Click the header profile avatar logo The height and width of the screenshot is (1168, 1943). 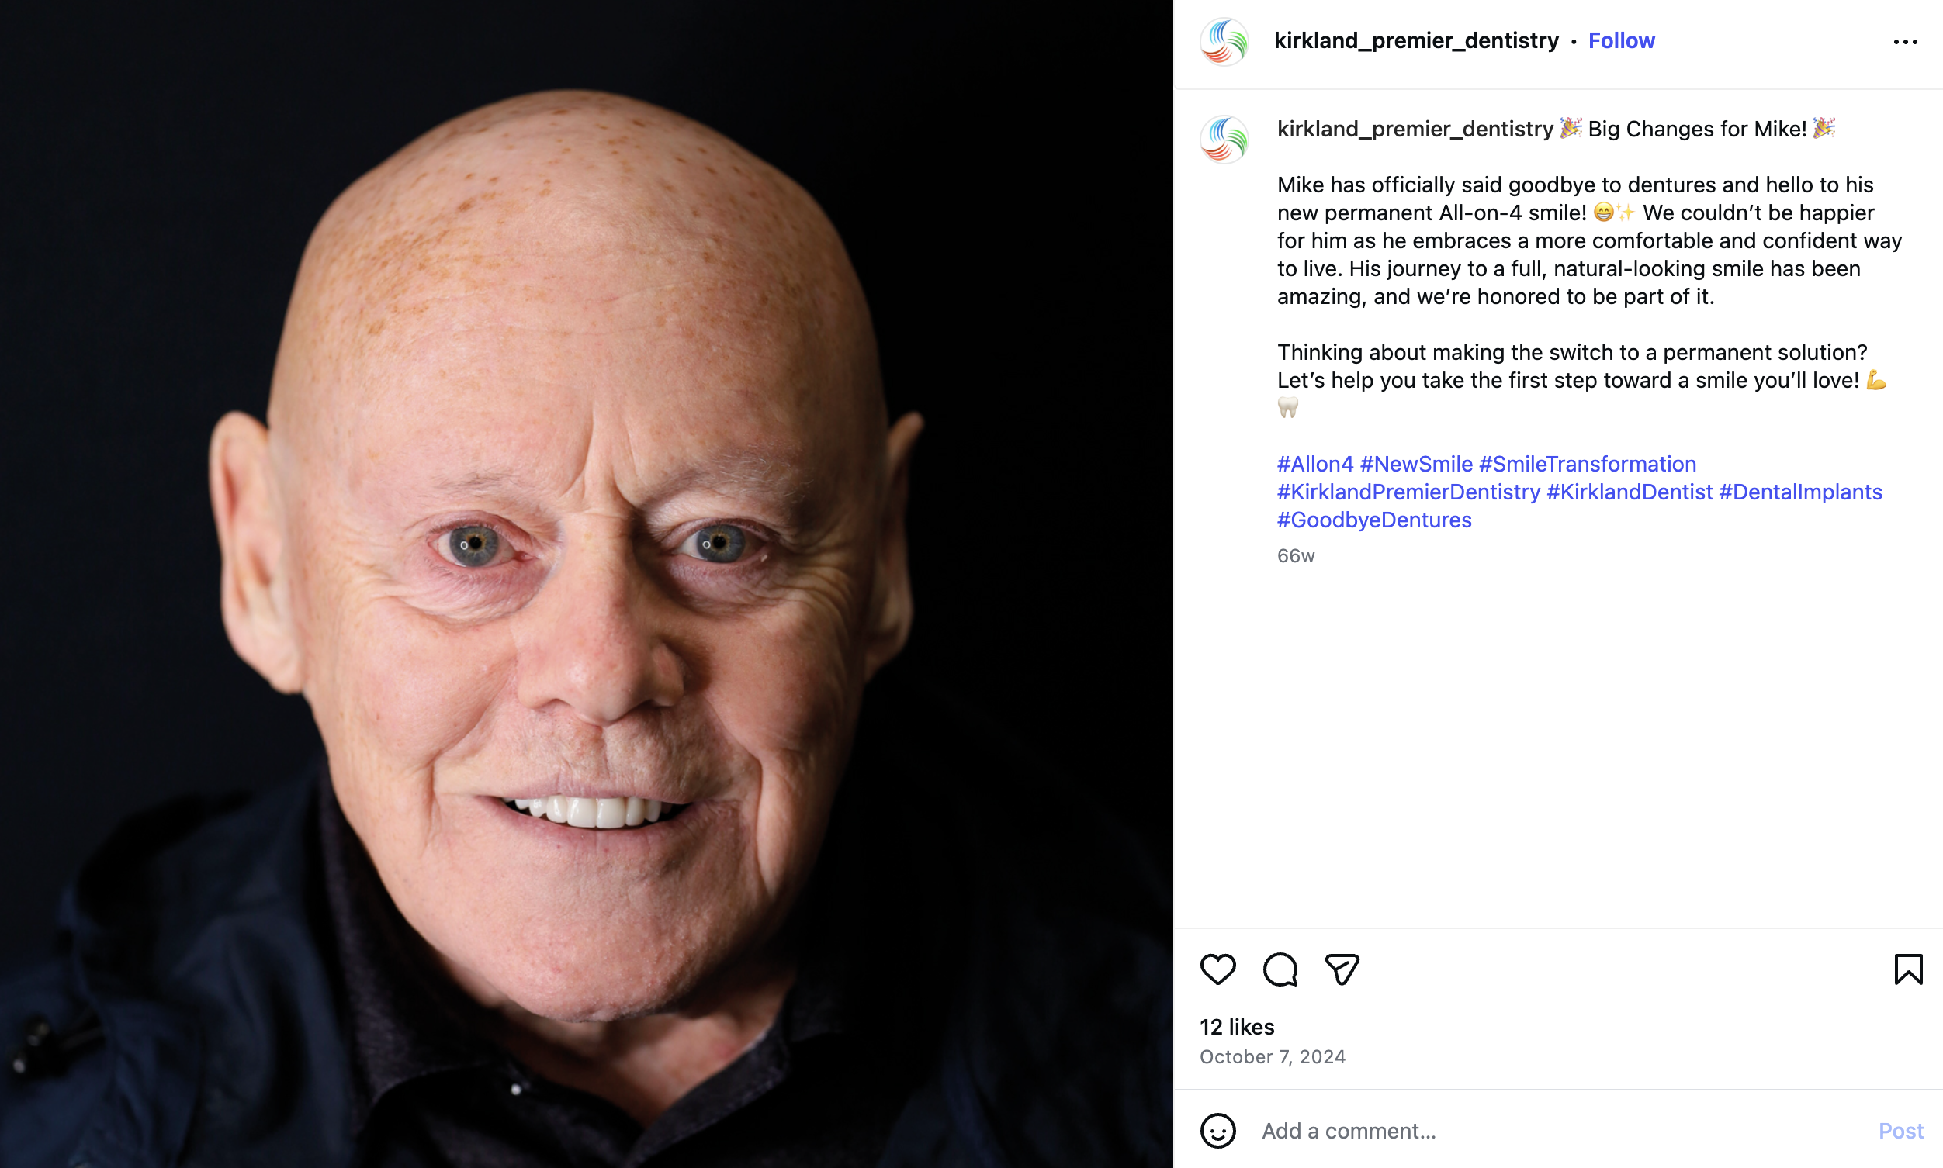click(1224, 41)
